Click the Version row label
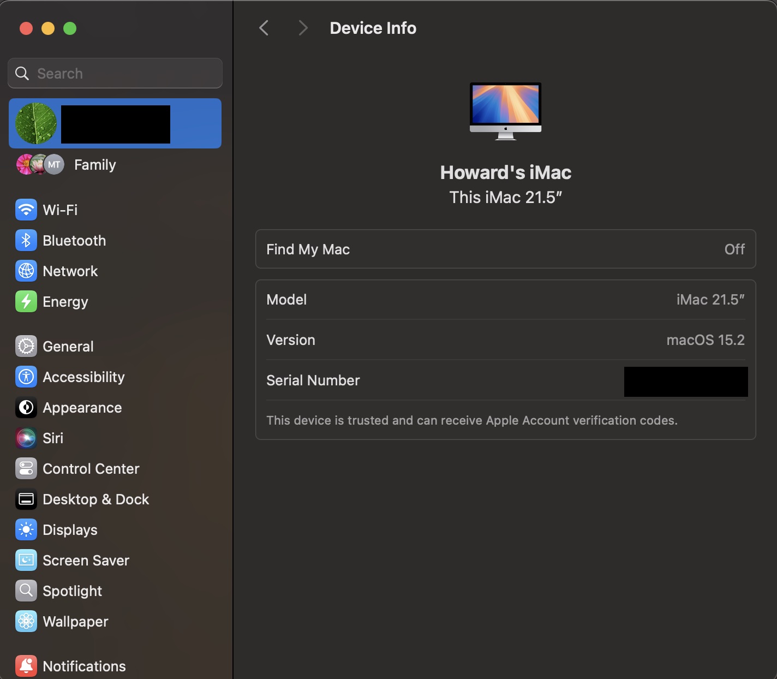The image size is (777, 679). click(x=291, y=339)
